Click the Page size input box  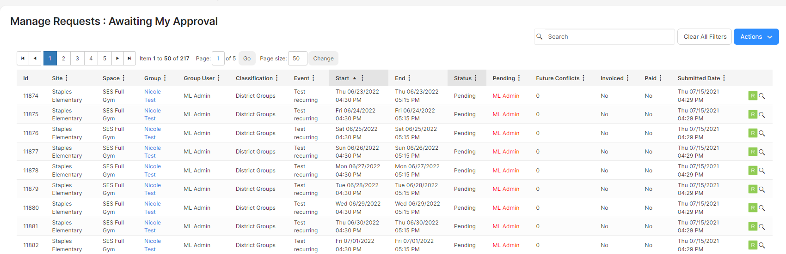297,59
